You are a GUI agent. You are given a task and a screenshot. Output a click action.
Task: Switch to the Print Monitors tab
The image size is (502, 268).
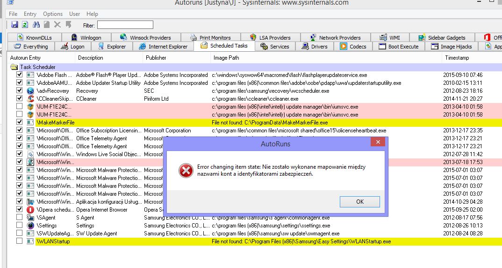click(211, 37)
